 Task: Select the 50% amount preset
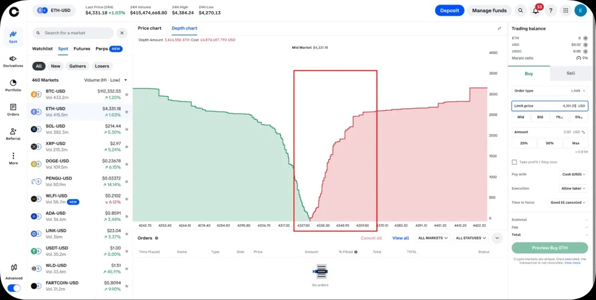[549, 143]
